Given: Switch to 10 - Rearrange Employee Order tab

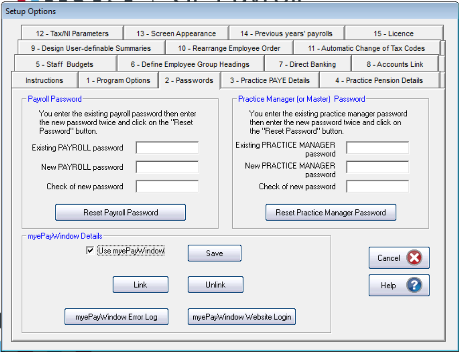Looking at the screenshot, I should [x=229, y=48].
